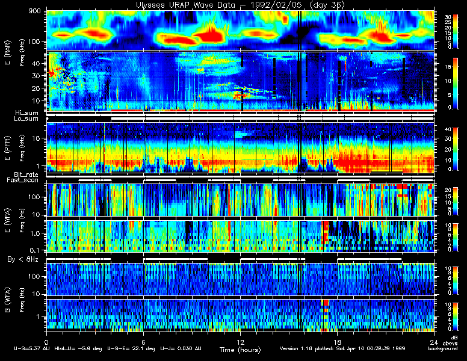Click the color bar beside the E (WFA) 0.1–1.0 Hz panel
This screenshot has height=361, width=467.
tap(456, 238)
